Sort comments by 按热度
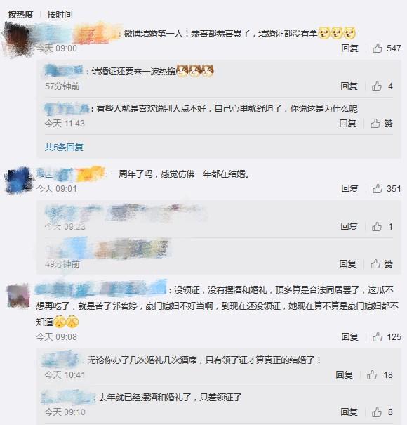This screenshot has width=407, height=425. [20, 14]
